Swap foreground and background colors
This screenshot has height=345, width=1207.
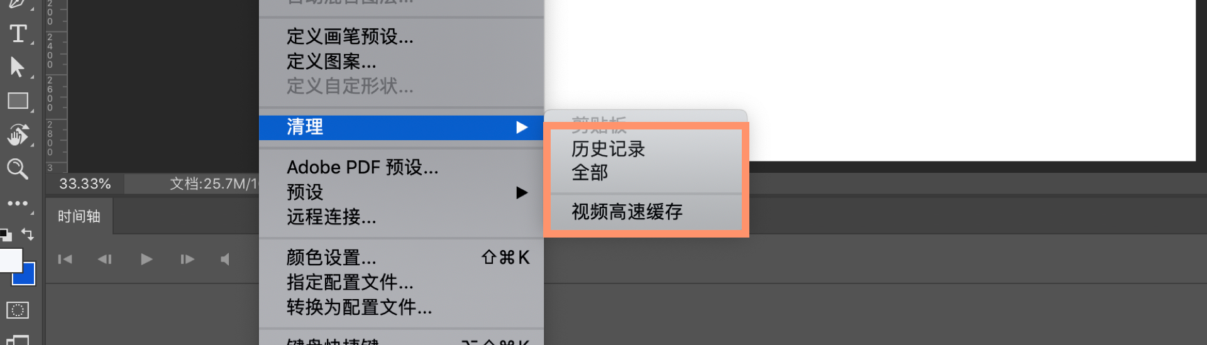tap(28, 234)
